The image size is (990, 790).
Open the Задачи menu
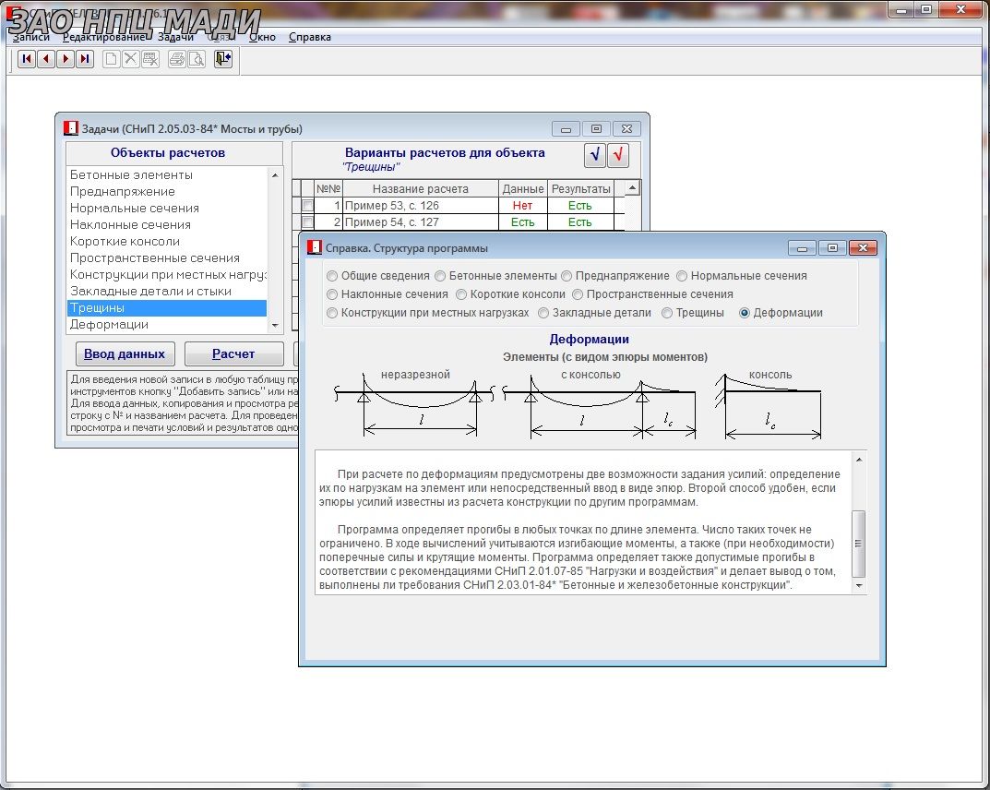coord(175,37)
